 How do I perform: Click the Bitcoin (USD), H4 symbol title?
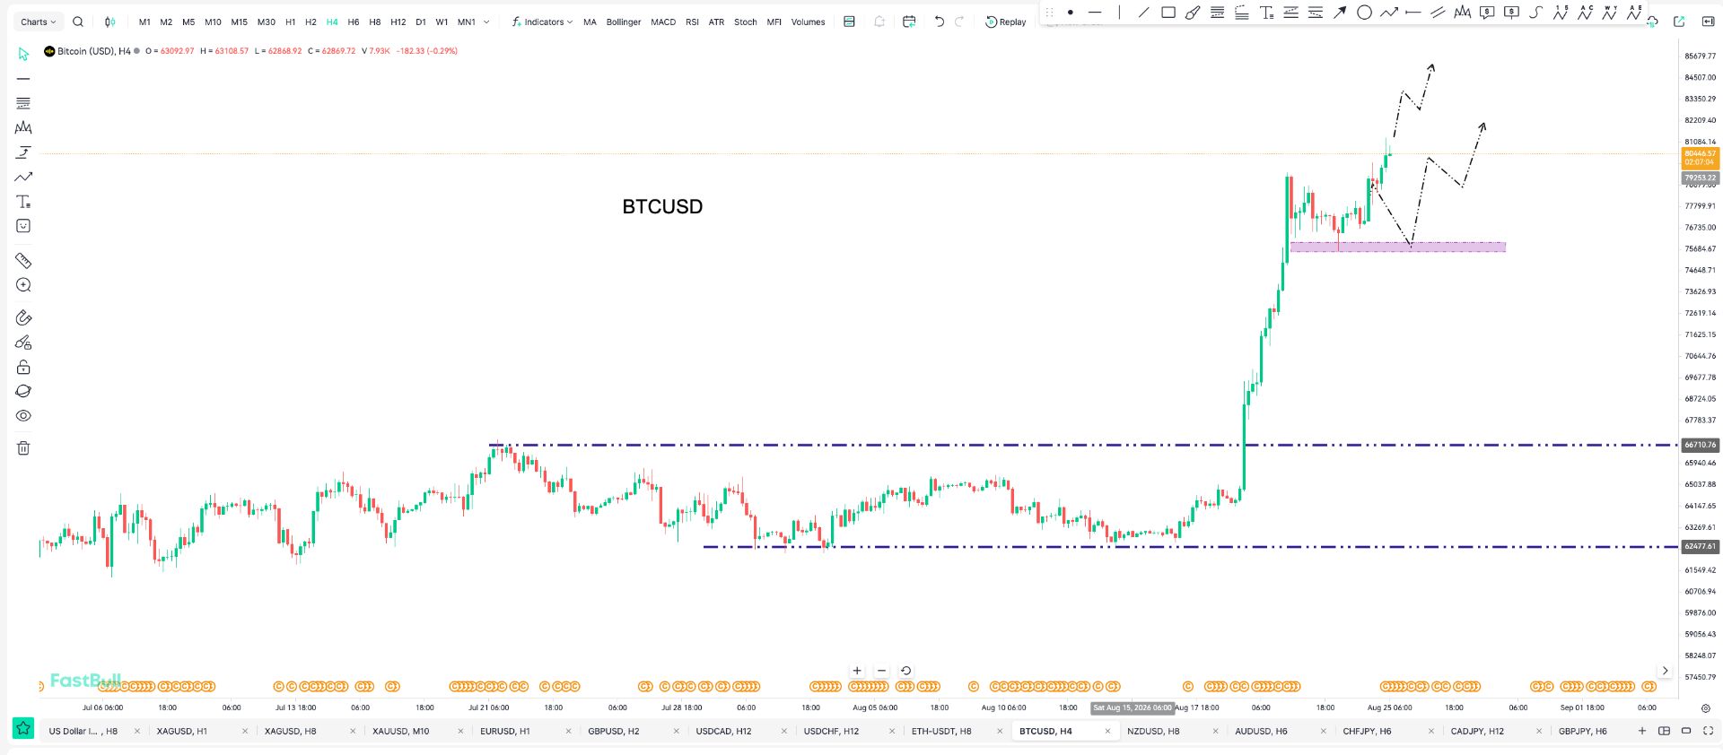(93, 51)
